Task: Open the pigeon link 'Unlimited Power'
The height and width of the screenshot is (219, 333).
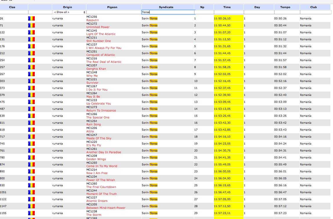Action: click(98, 27)
